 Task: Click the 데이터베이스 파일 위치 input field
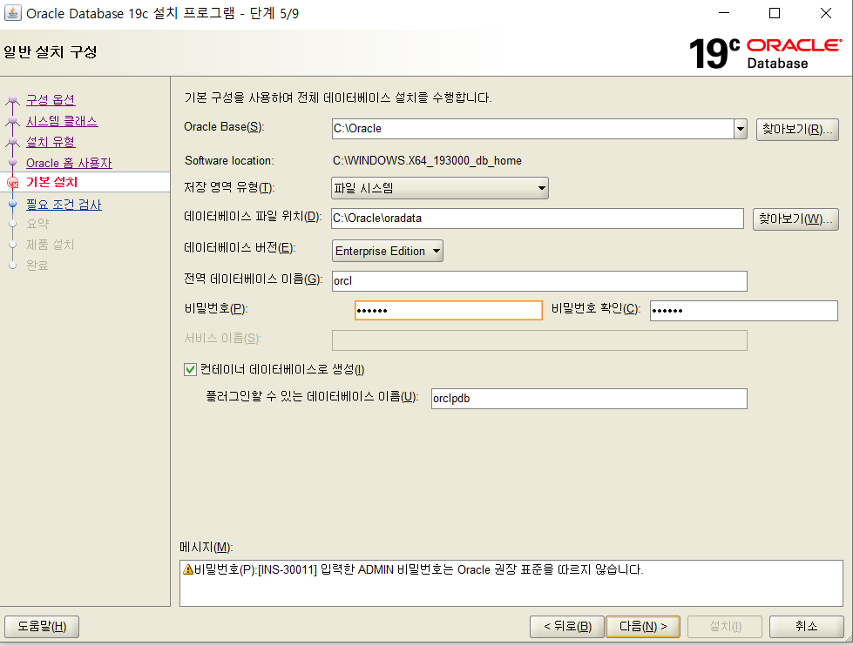(x=538, y=219)
